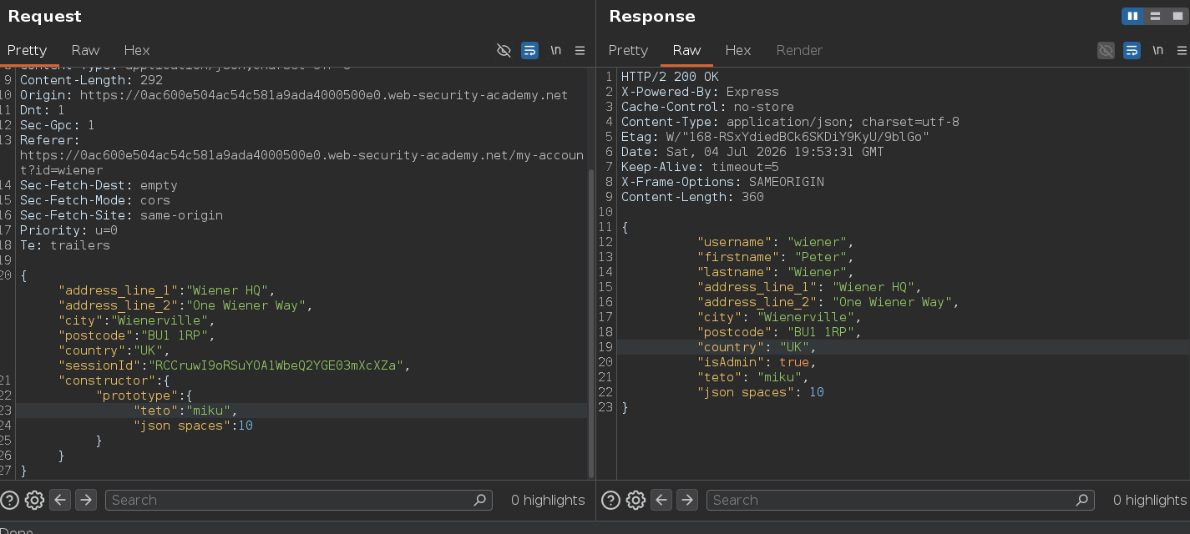Click magnifier icon in Response search field

pyautogui.click(x=1082, y=500)
